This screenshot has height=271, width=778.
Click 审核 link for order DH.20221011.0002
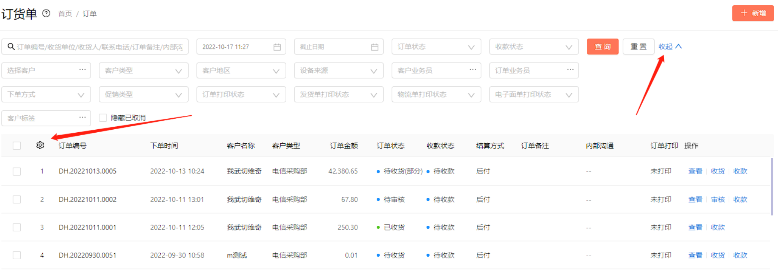click(718, 199)
